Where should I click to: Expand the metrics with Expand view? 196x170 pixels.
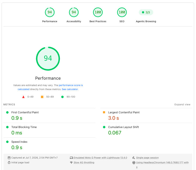(182, 105)
